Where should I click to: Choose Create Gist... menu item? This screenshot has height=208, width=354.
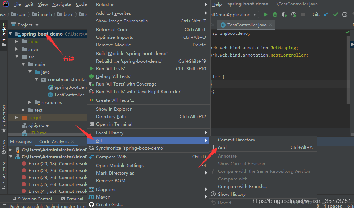(x=149, y=205)
